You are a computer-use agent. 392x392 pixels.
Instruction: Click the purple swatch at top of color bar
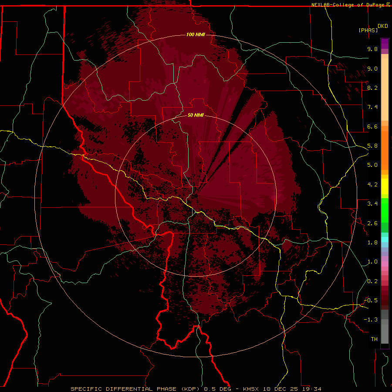click(x=385, y=44)
